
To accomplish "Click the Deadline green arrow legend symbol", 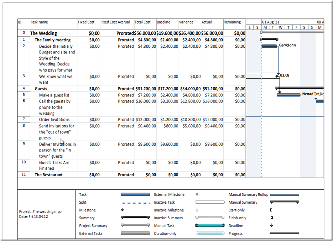I will [x=271, y=226].
